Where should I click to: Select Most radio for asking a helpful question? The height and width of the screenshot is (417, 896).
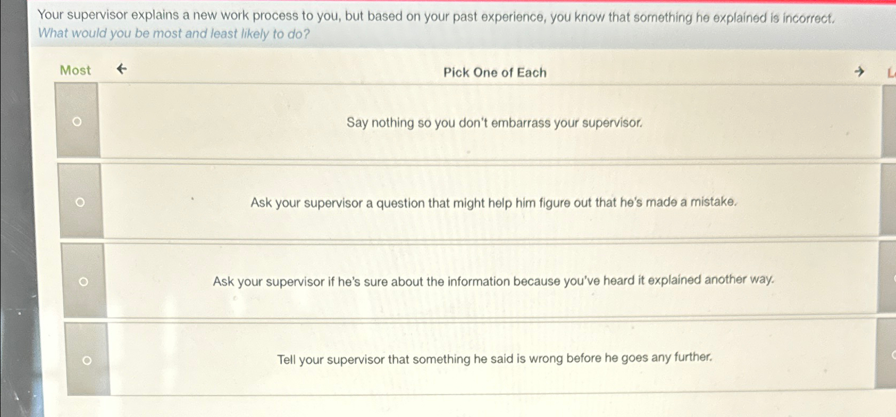[x=80, y=202]
